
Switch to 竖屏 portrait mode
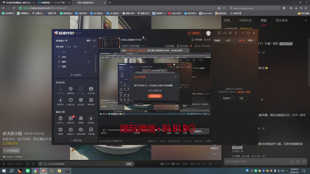(x=94, y=41)
